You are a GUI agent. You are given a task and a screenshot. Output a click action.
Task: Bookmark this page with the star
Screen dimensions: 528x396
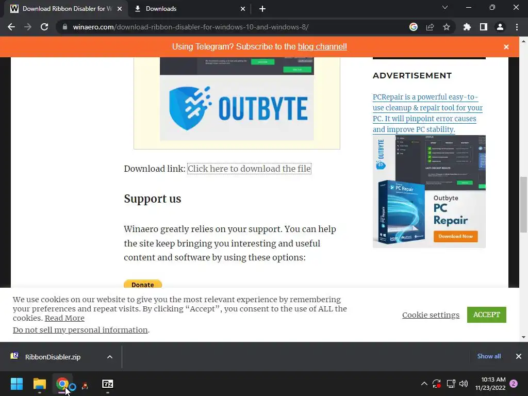coord(447,27)
